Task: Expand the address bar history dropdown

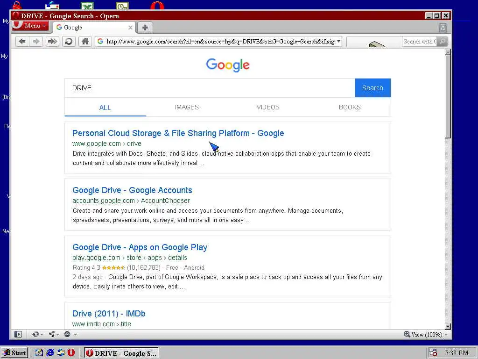Action: pos(338,42)
